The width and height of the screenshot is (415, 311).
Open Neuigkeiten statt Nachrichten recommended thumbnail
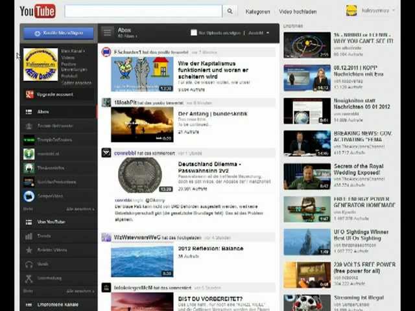pos(307,111)
